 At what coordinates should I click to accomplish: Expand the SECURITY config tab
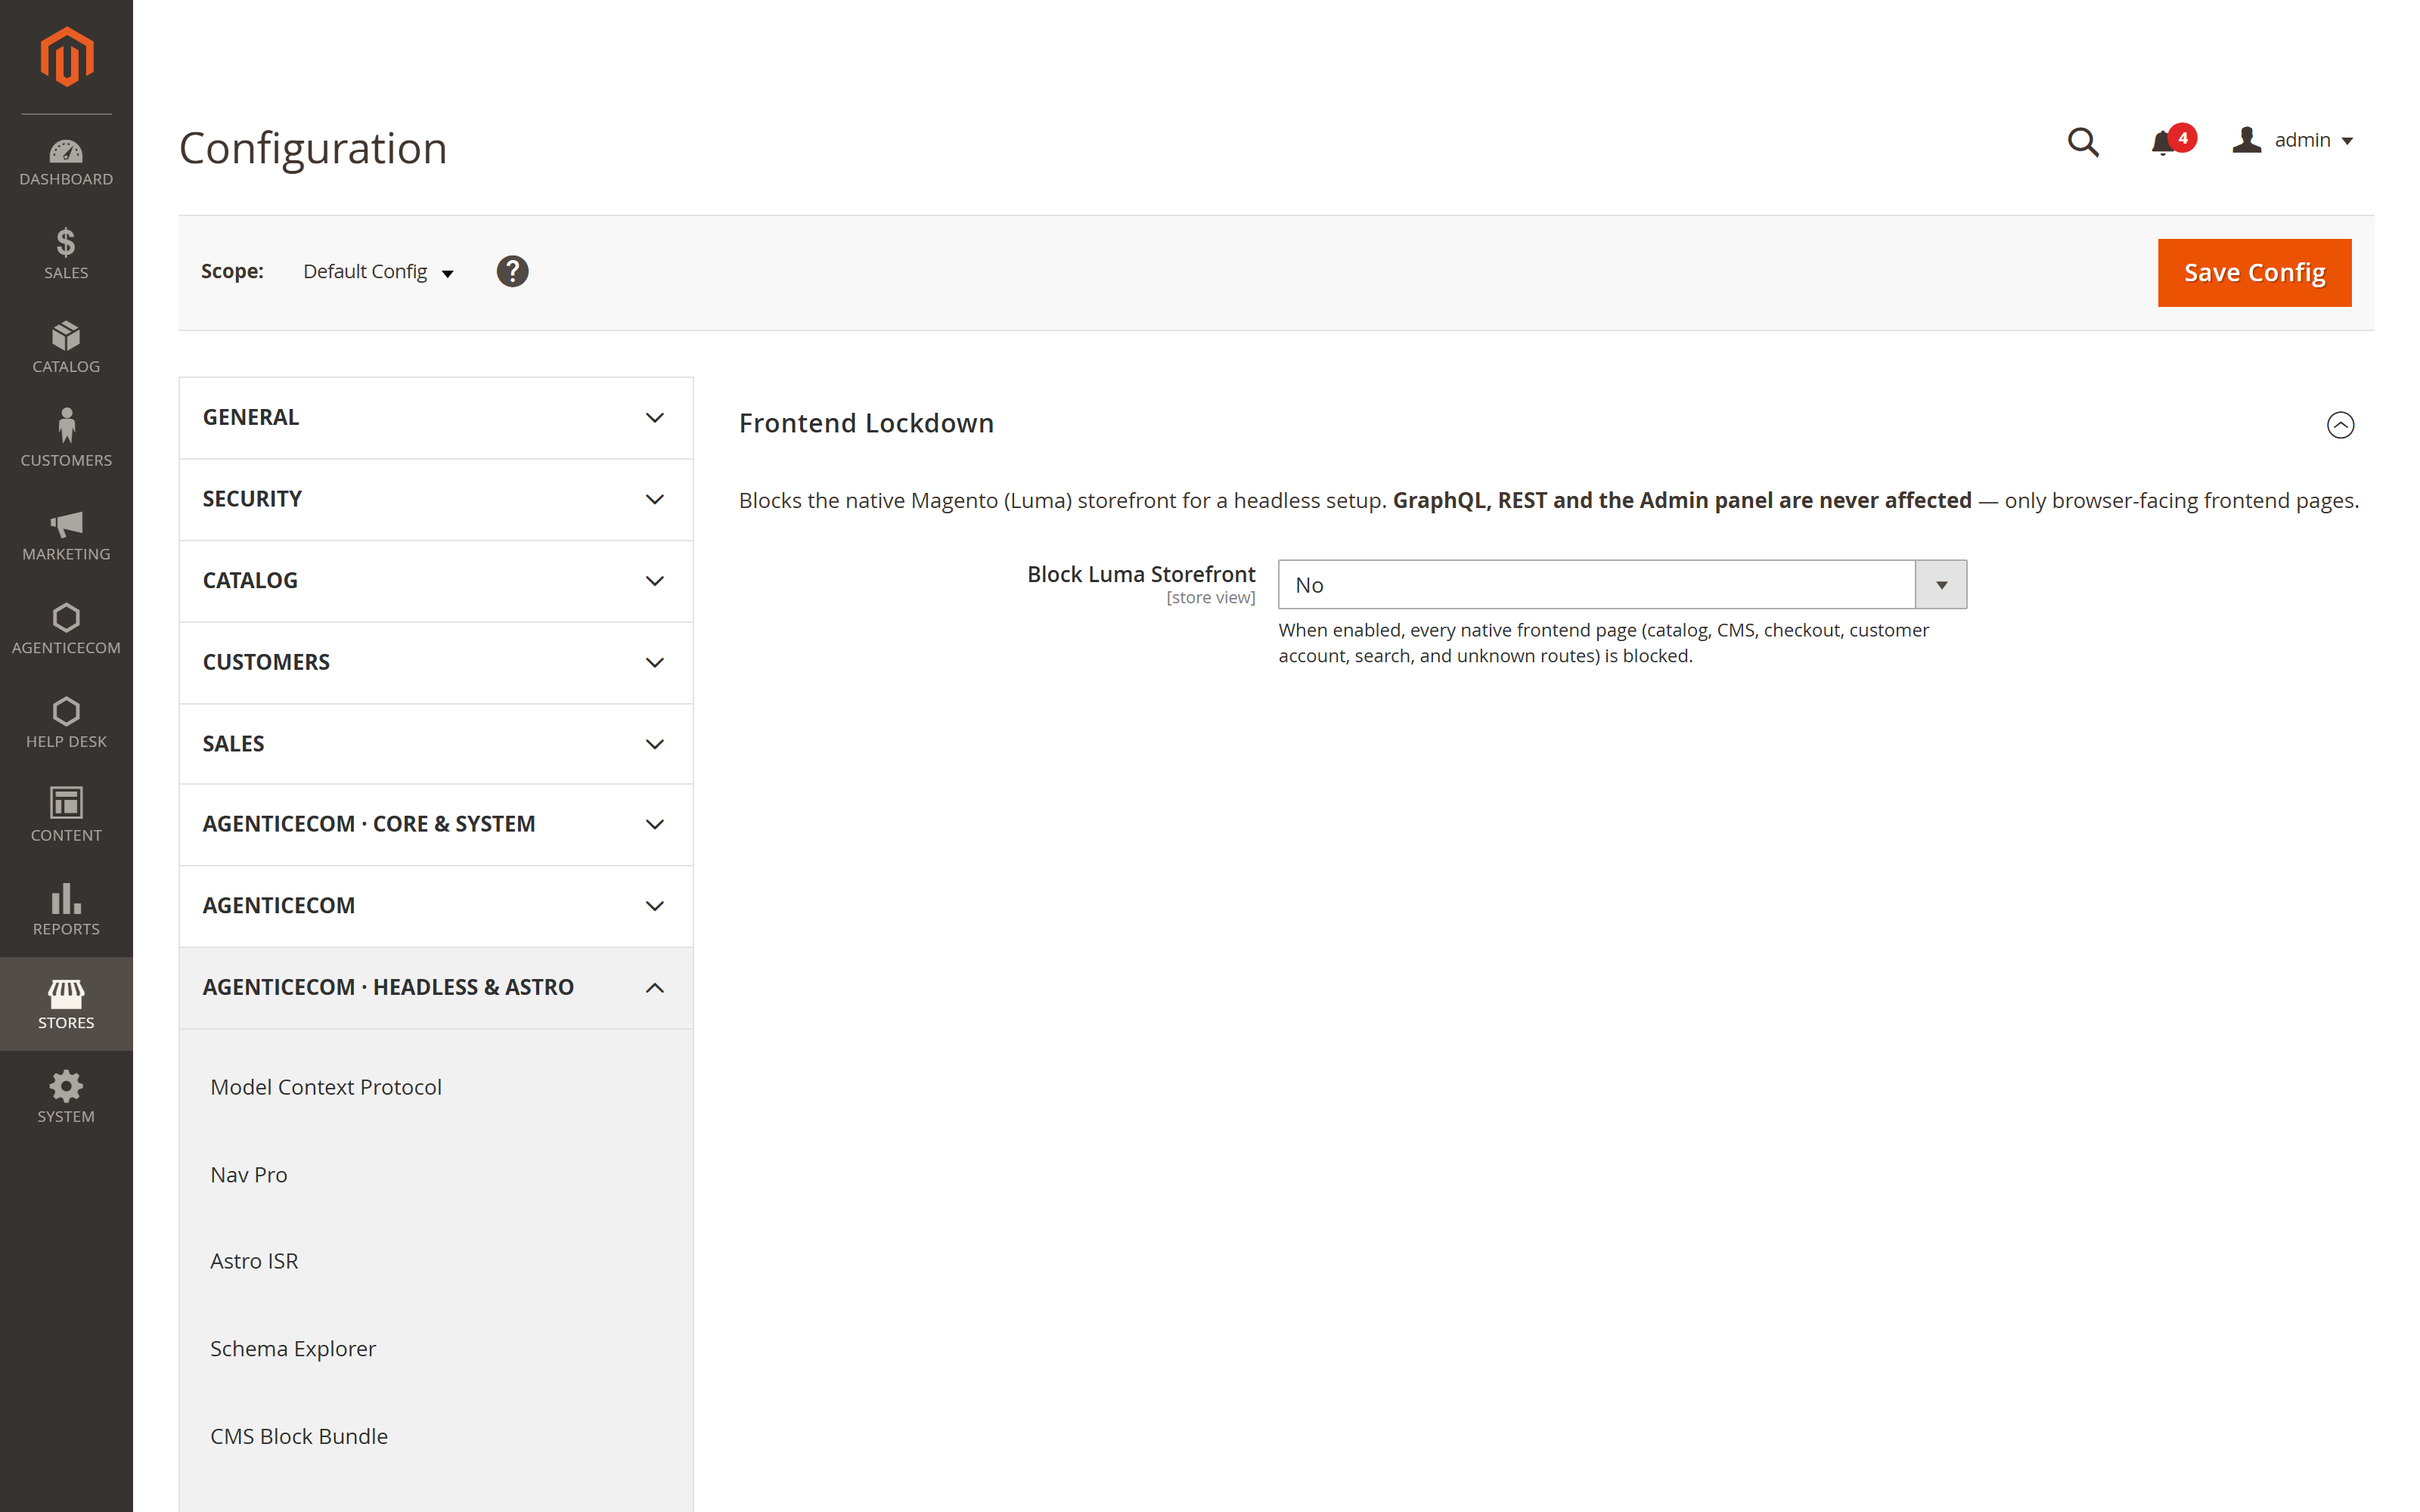point(436,499)
